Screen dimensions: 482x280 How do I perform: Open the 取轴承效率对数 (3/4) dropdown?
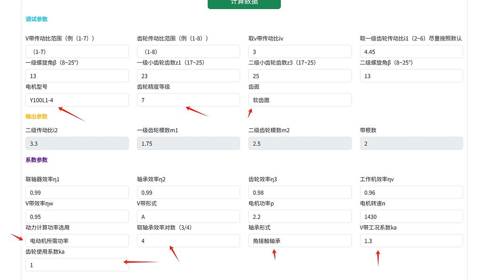point(188,241)
